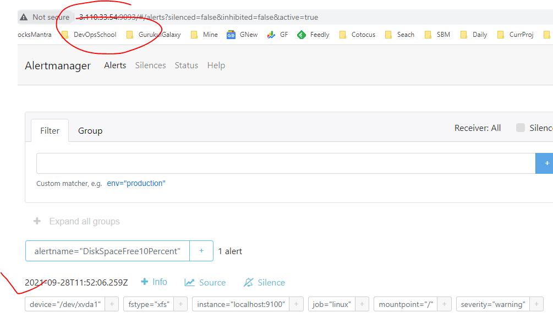Click the GNew bookmark icon
Image resolution: width=553 pixels, height=335 pixels.
231,35
